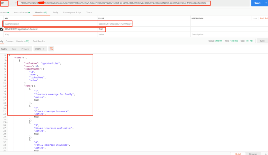The image size is (268, 155).
Task: Uncheck the OSvC-CREST-Application-Context header checkbox
Action: point(2,29)
